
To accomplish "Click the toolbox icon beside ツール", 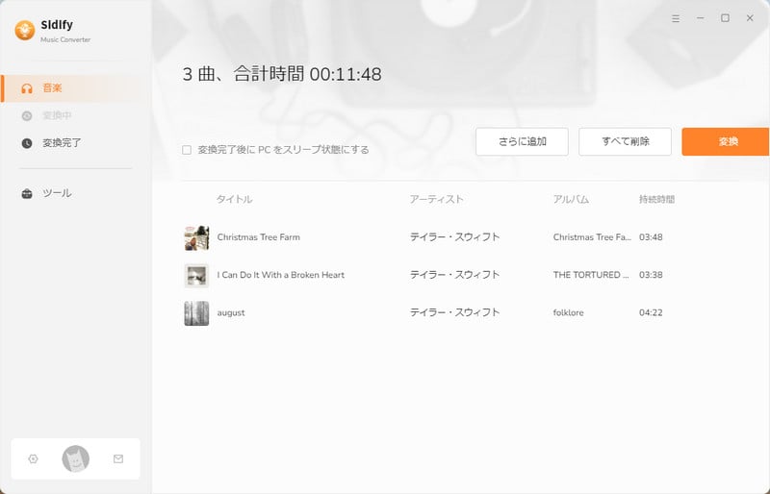I will [x=27, y=193].
